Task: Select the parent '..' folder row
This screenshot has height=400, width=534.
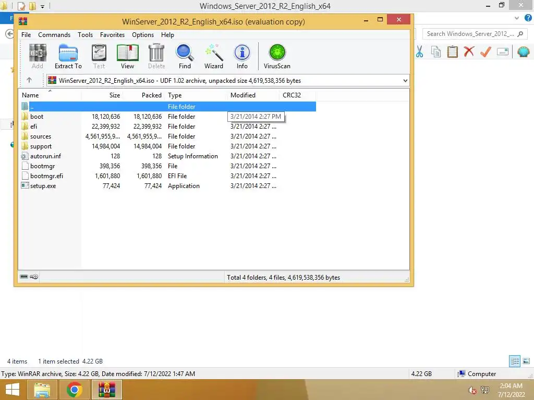Action: (x=168, y=106)
